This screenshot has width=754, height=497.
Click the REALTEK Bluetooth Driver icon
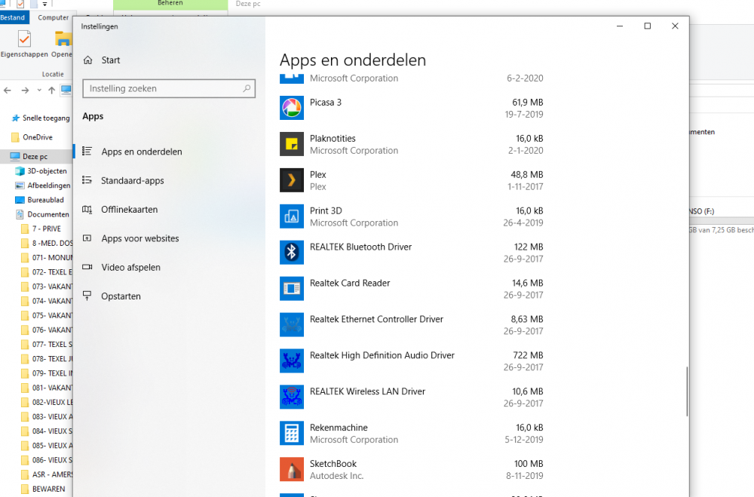(291, 253)
